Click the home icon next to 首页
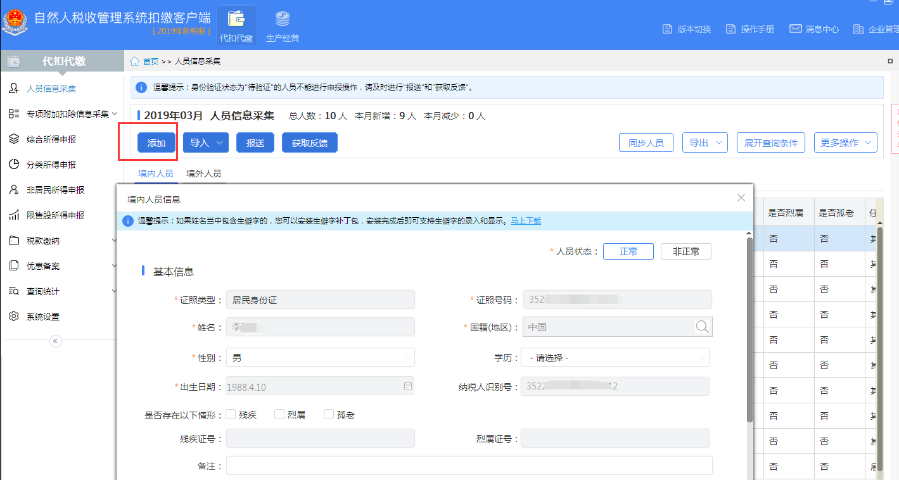899x480 pixels. [x=134, y=61]
